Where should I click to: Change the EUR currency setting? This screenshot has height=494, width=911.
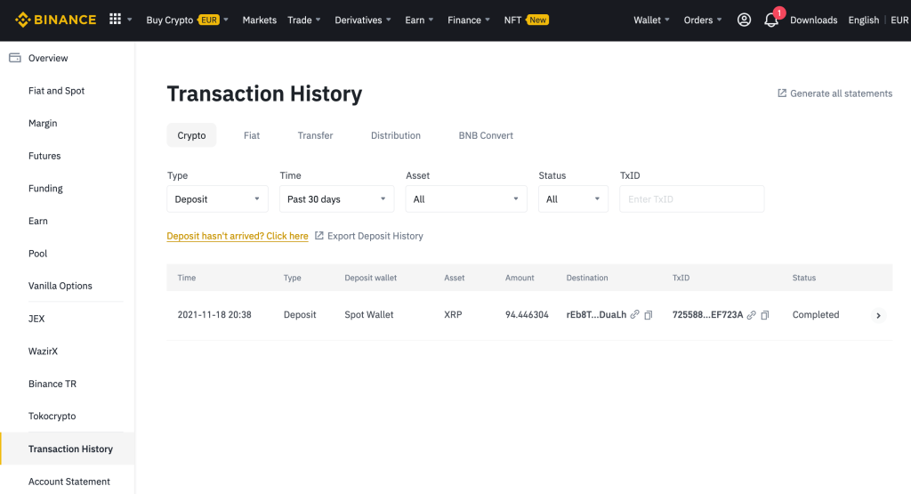pyautogui.click(x=899, y=20)
